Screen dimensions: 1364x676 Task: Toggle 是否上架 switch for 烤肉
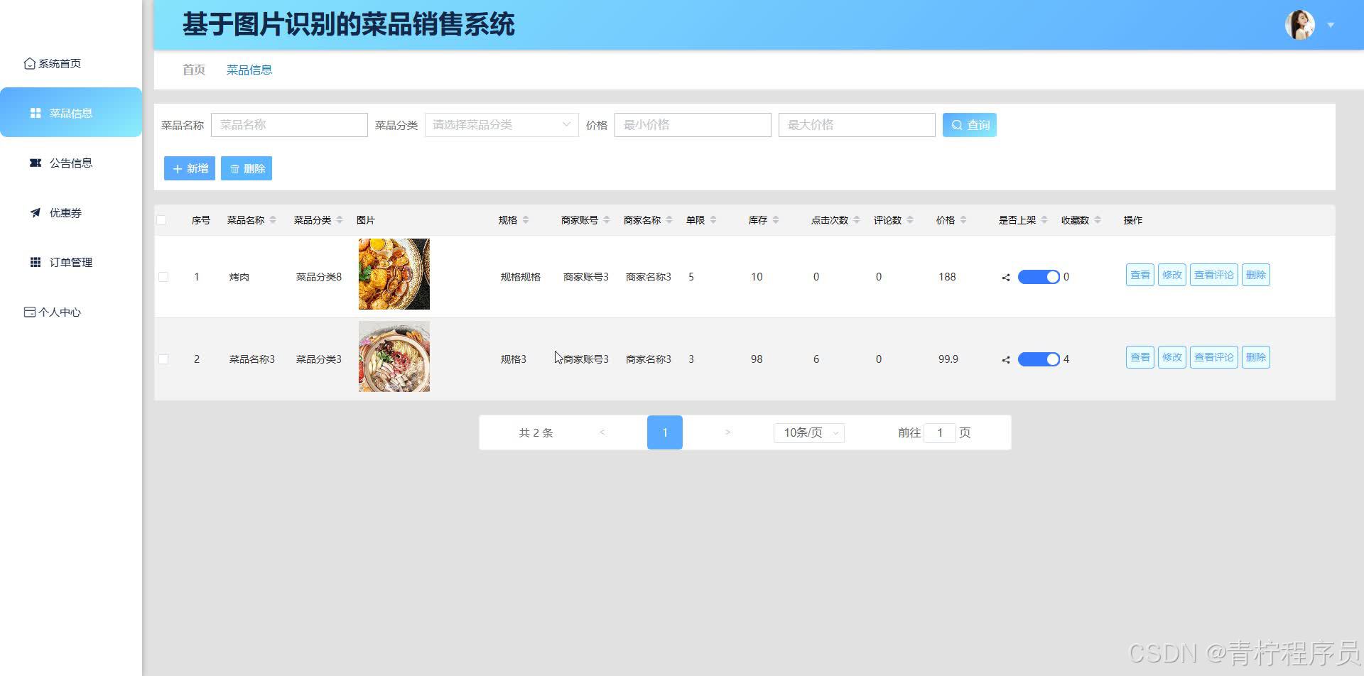pyautogui.click(x=1039, y=276)
